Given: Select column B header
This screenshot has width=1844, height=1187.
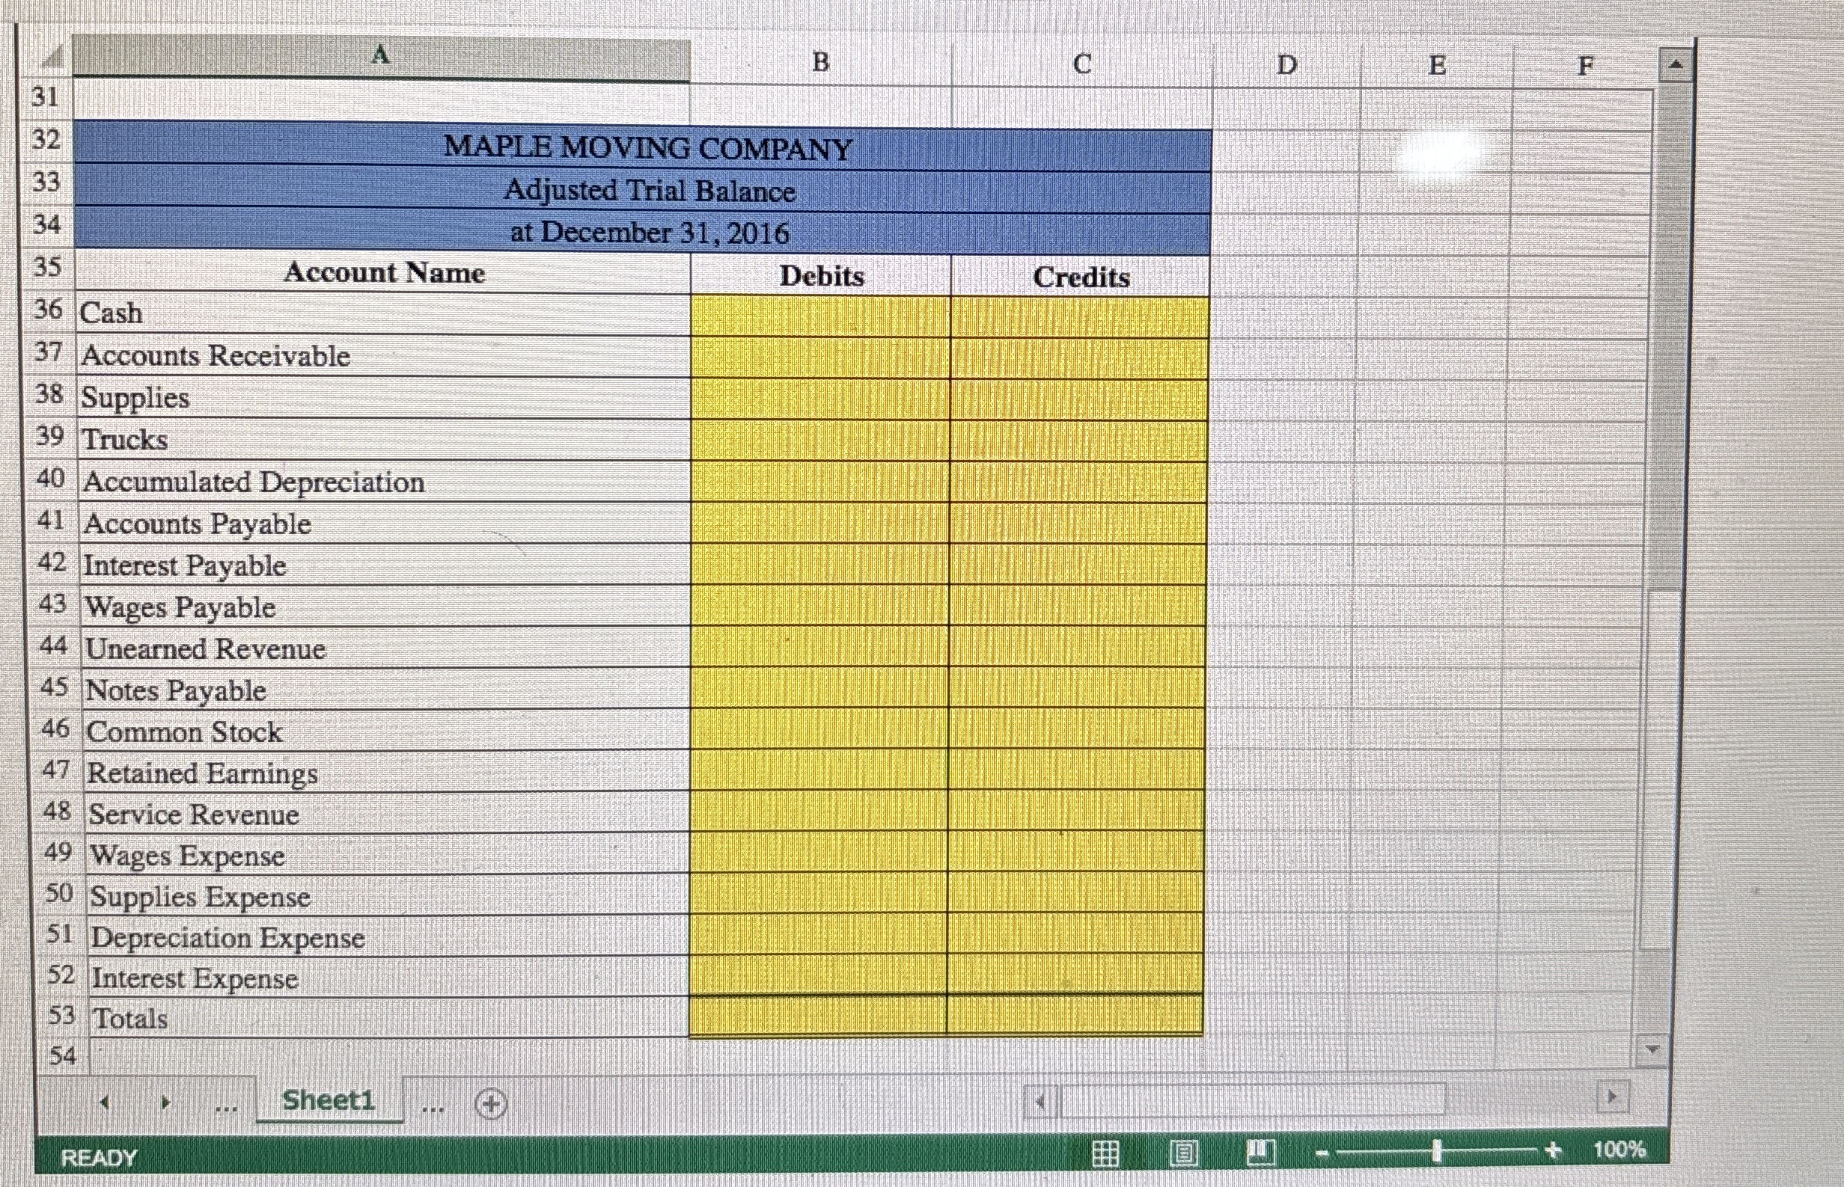Looking at the screenshot, I should tap(820, 62).
